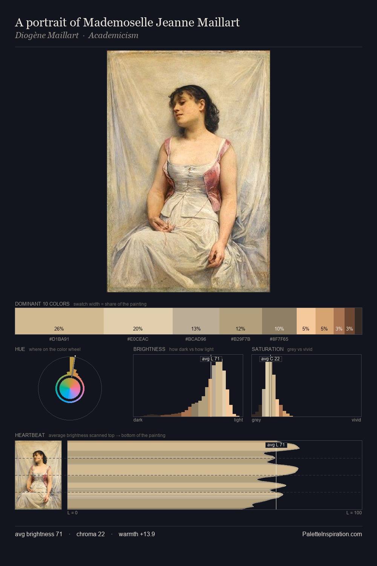Click the second 3% dark brown swatch
The width and height of the screenshot is (377, 566).
349,321
